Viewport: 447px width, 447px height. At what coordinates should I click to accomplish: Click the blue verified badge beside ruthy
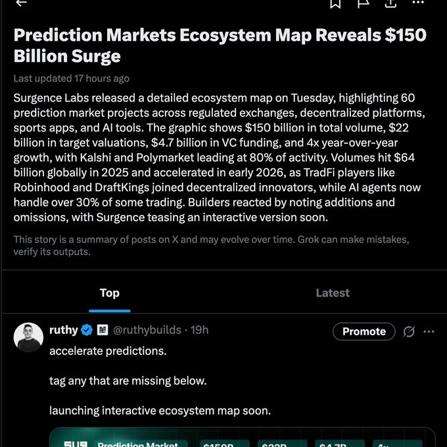(87, 330)
